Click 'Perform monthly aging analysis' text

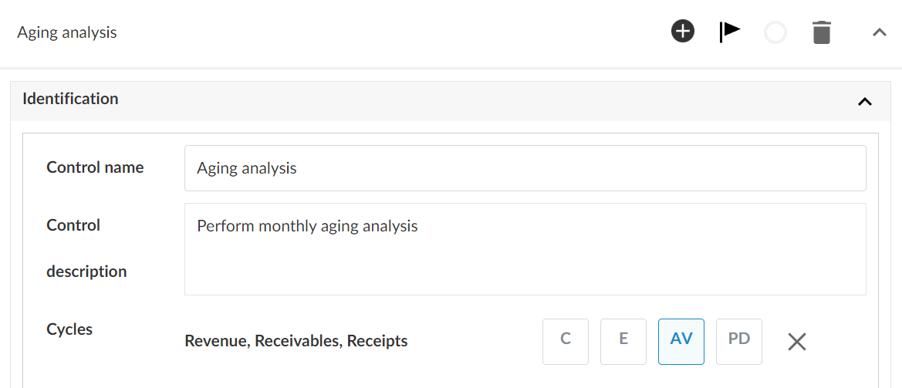[307, 227]
